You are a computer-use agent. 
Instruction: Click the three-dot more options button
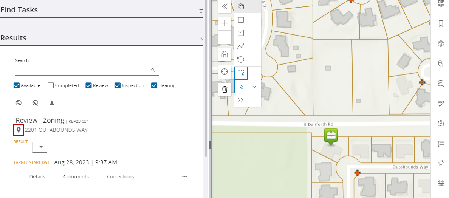[185, 176]
